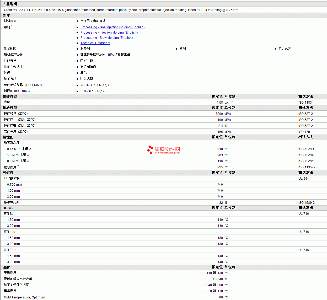The image size is (327, 300).
Task: Click the density value 1.58
Action: (220, 103)
